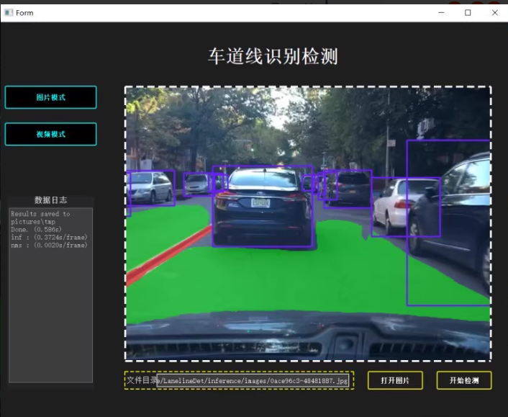Click the 数据日志 label
This screenshot has width=508, height=417.
click(51, 200)
